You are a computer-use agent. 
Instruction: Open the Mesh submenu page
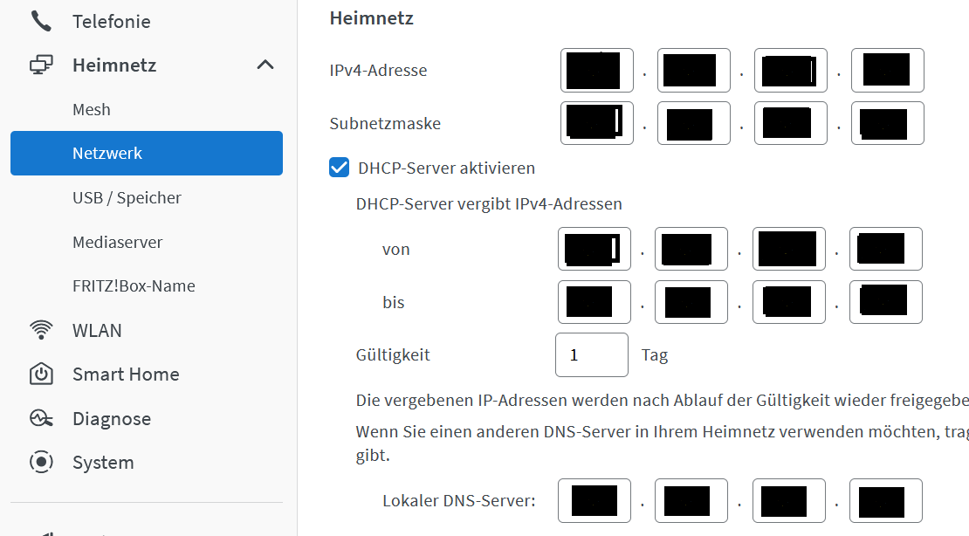click(x=92, y=110)
